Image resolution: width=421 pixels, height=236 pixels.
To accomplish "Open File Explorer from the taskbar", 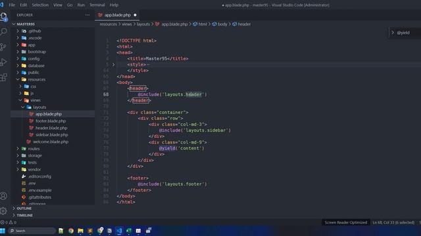I will coord(80,231).
